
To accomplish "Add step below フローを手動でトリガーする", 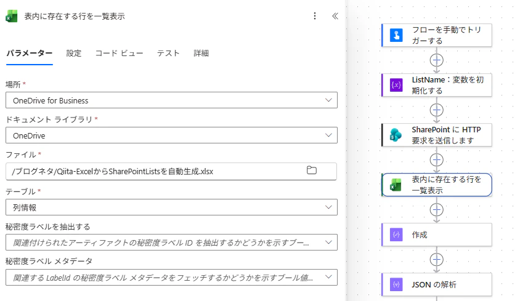I will (x=436, y=60).
